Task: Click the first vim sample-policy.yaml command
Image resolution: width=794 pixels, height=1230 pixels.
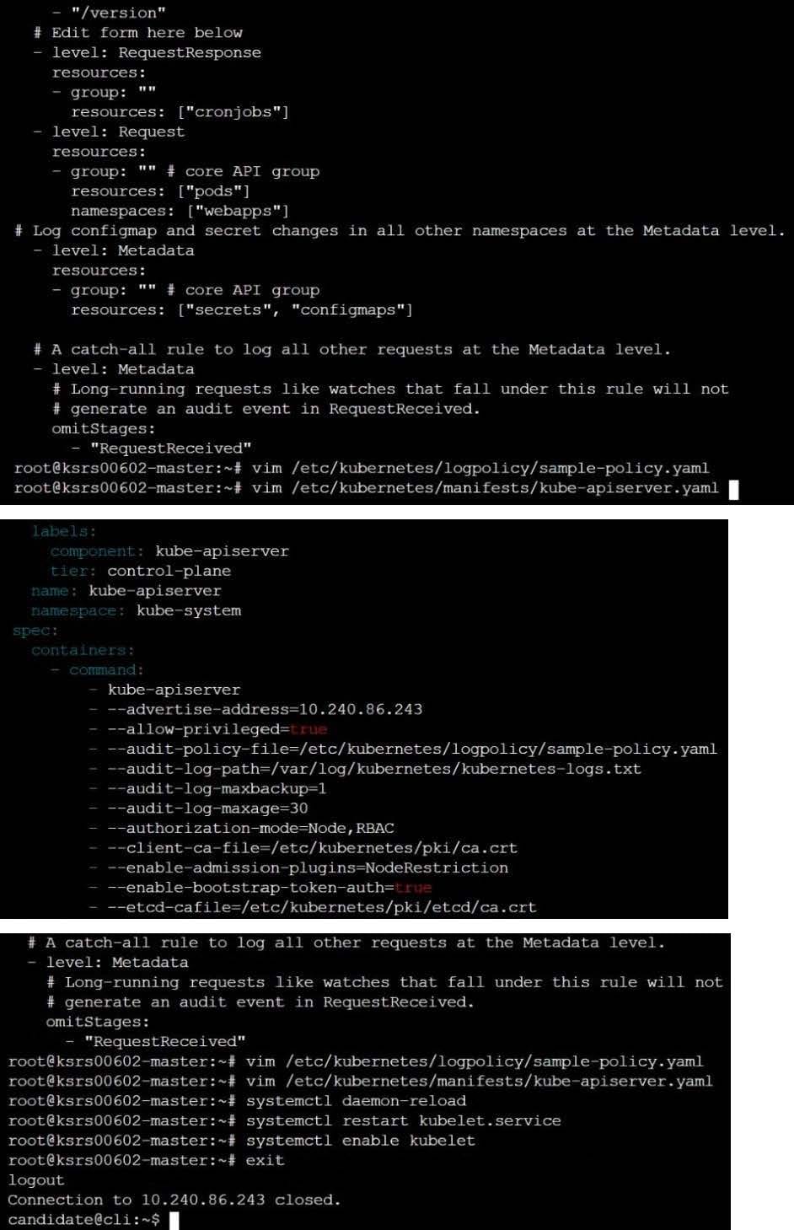Action: [x=480, y=468]
